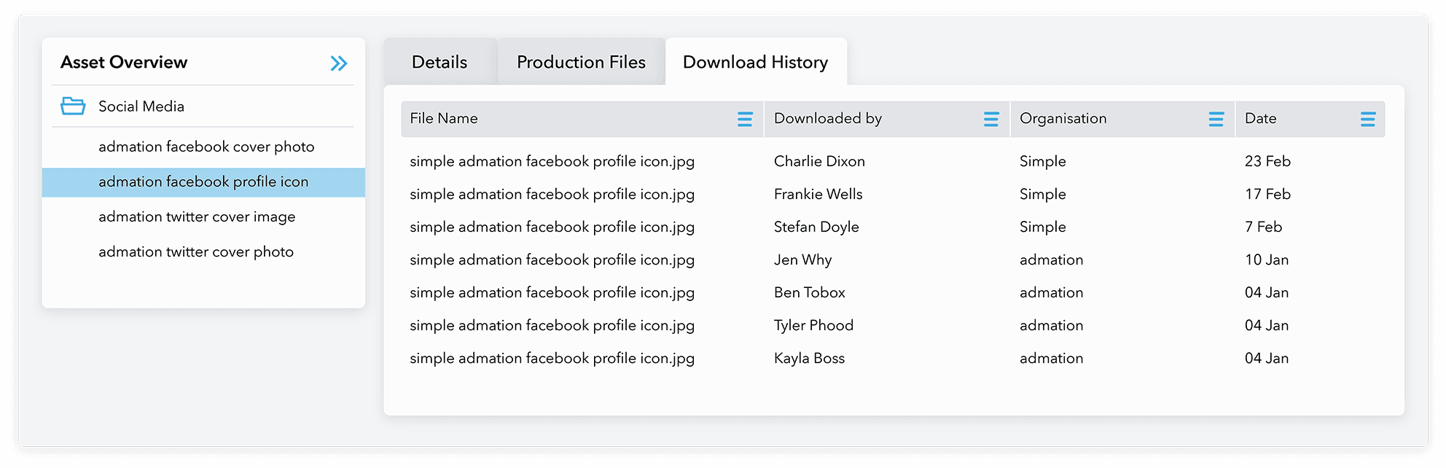Image resolution: width=1446 pixels, height=468 pixels.
Task: Open the File Name column menu icon
Action: (744, 120)
